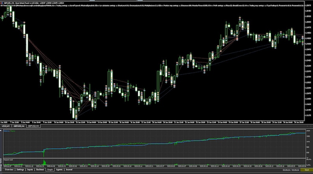Click the 00:06:24 / 00:06:24 elapsed time readout
Screen dimensions: 313x174
click(291, 170)
